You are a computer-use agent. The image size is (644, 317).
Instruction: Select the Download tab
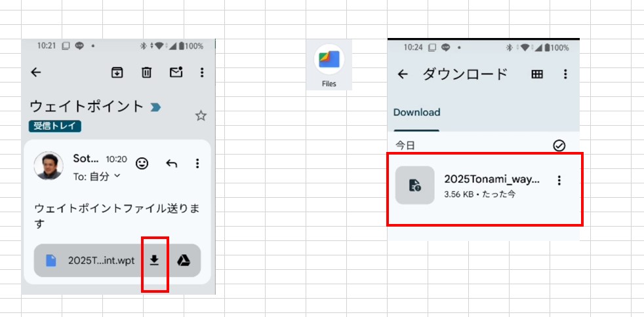[x=416, y=113]
